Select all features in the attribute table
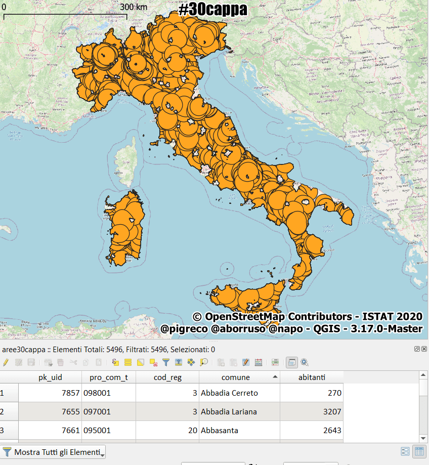Viewport: 429px width, 465px height. 128,362
